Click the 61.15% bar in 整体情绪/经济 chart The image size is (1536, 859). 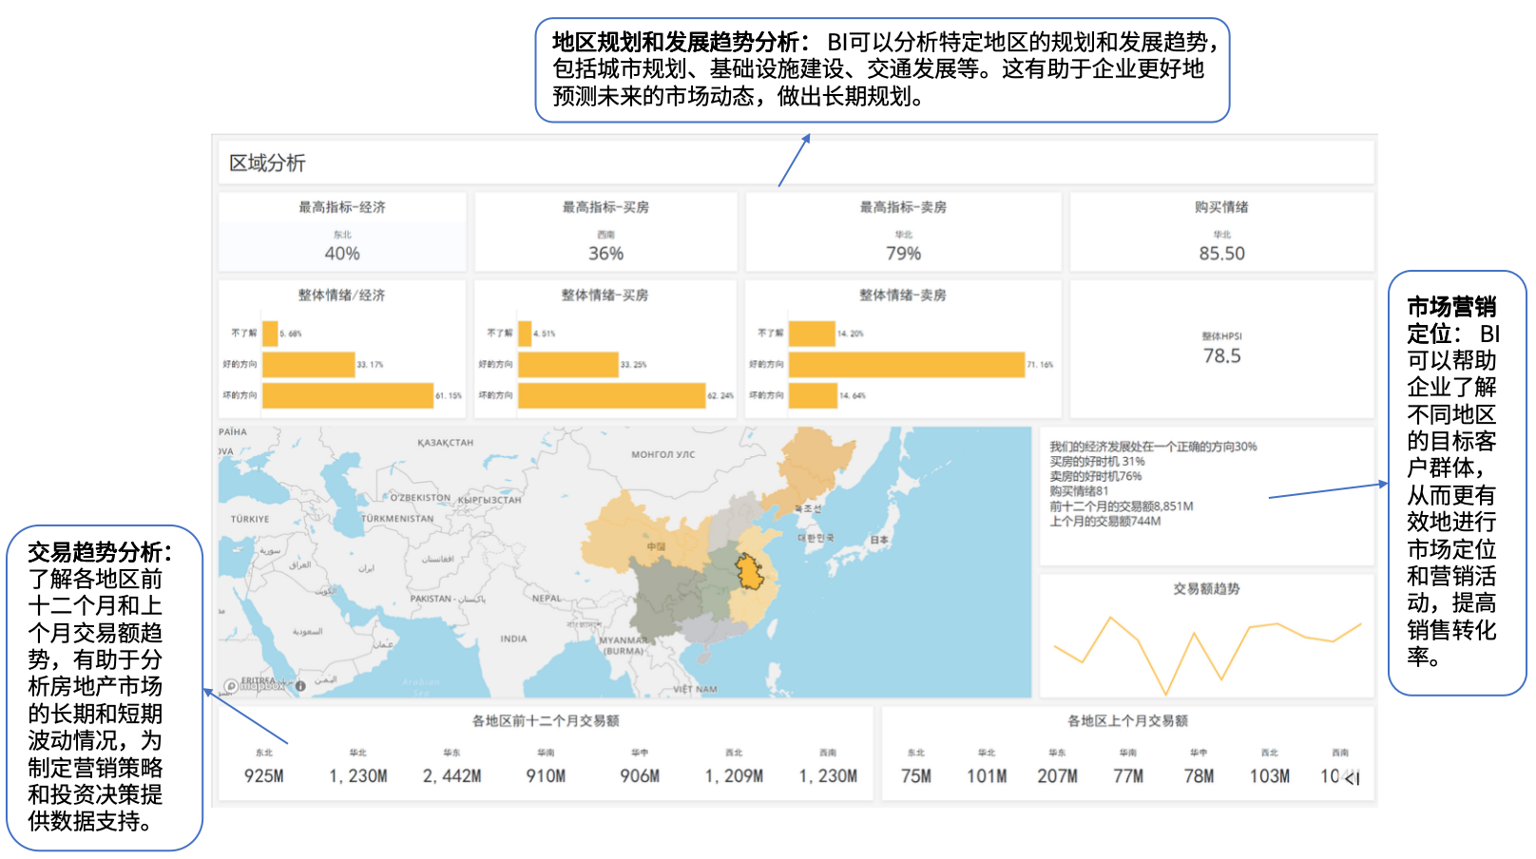[347, 395]
